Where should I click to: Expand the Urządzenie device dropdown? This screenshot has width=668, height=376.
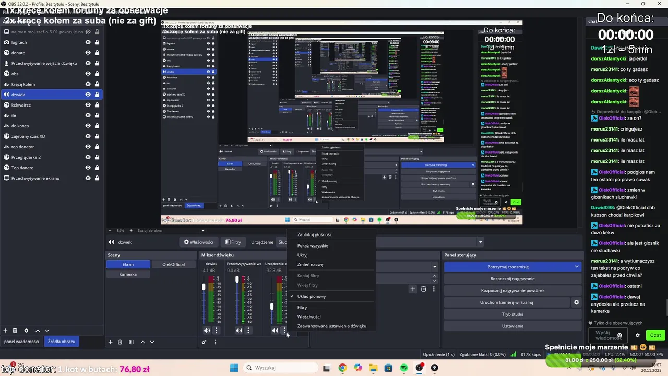click(480, 242)
